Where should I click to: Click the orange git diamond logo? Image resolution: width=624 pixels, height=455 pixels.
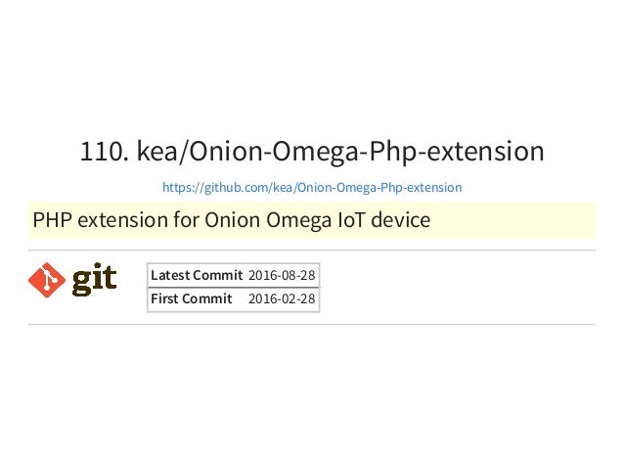pos(47,280)
